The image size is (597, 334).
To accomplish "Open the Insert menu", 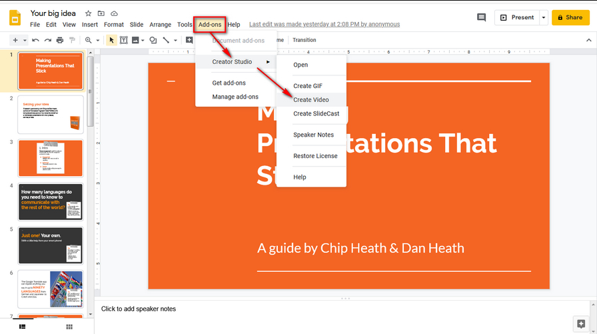I will [90, 25].
